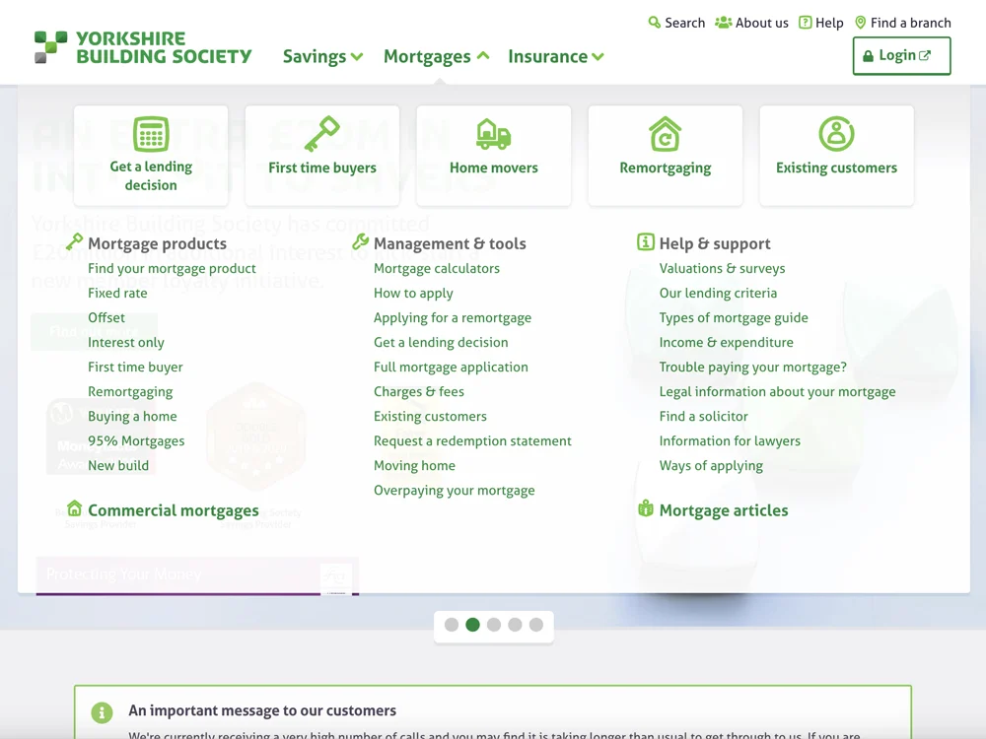The height and width of the screenshot is (739, 986).
Task: Open Applying for a remortgage
Action: click(x=453, y=318)
